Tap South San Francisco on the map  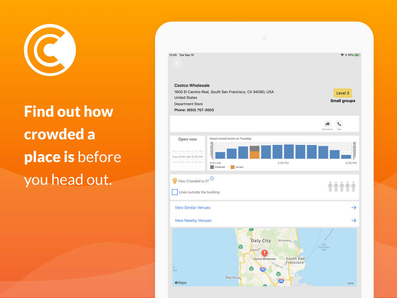pos(295,261)
